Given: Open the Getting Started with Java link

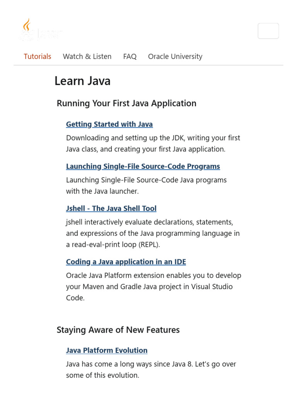Looking at the screenshot, I should tap(109, 124).
